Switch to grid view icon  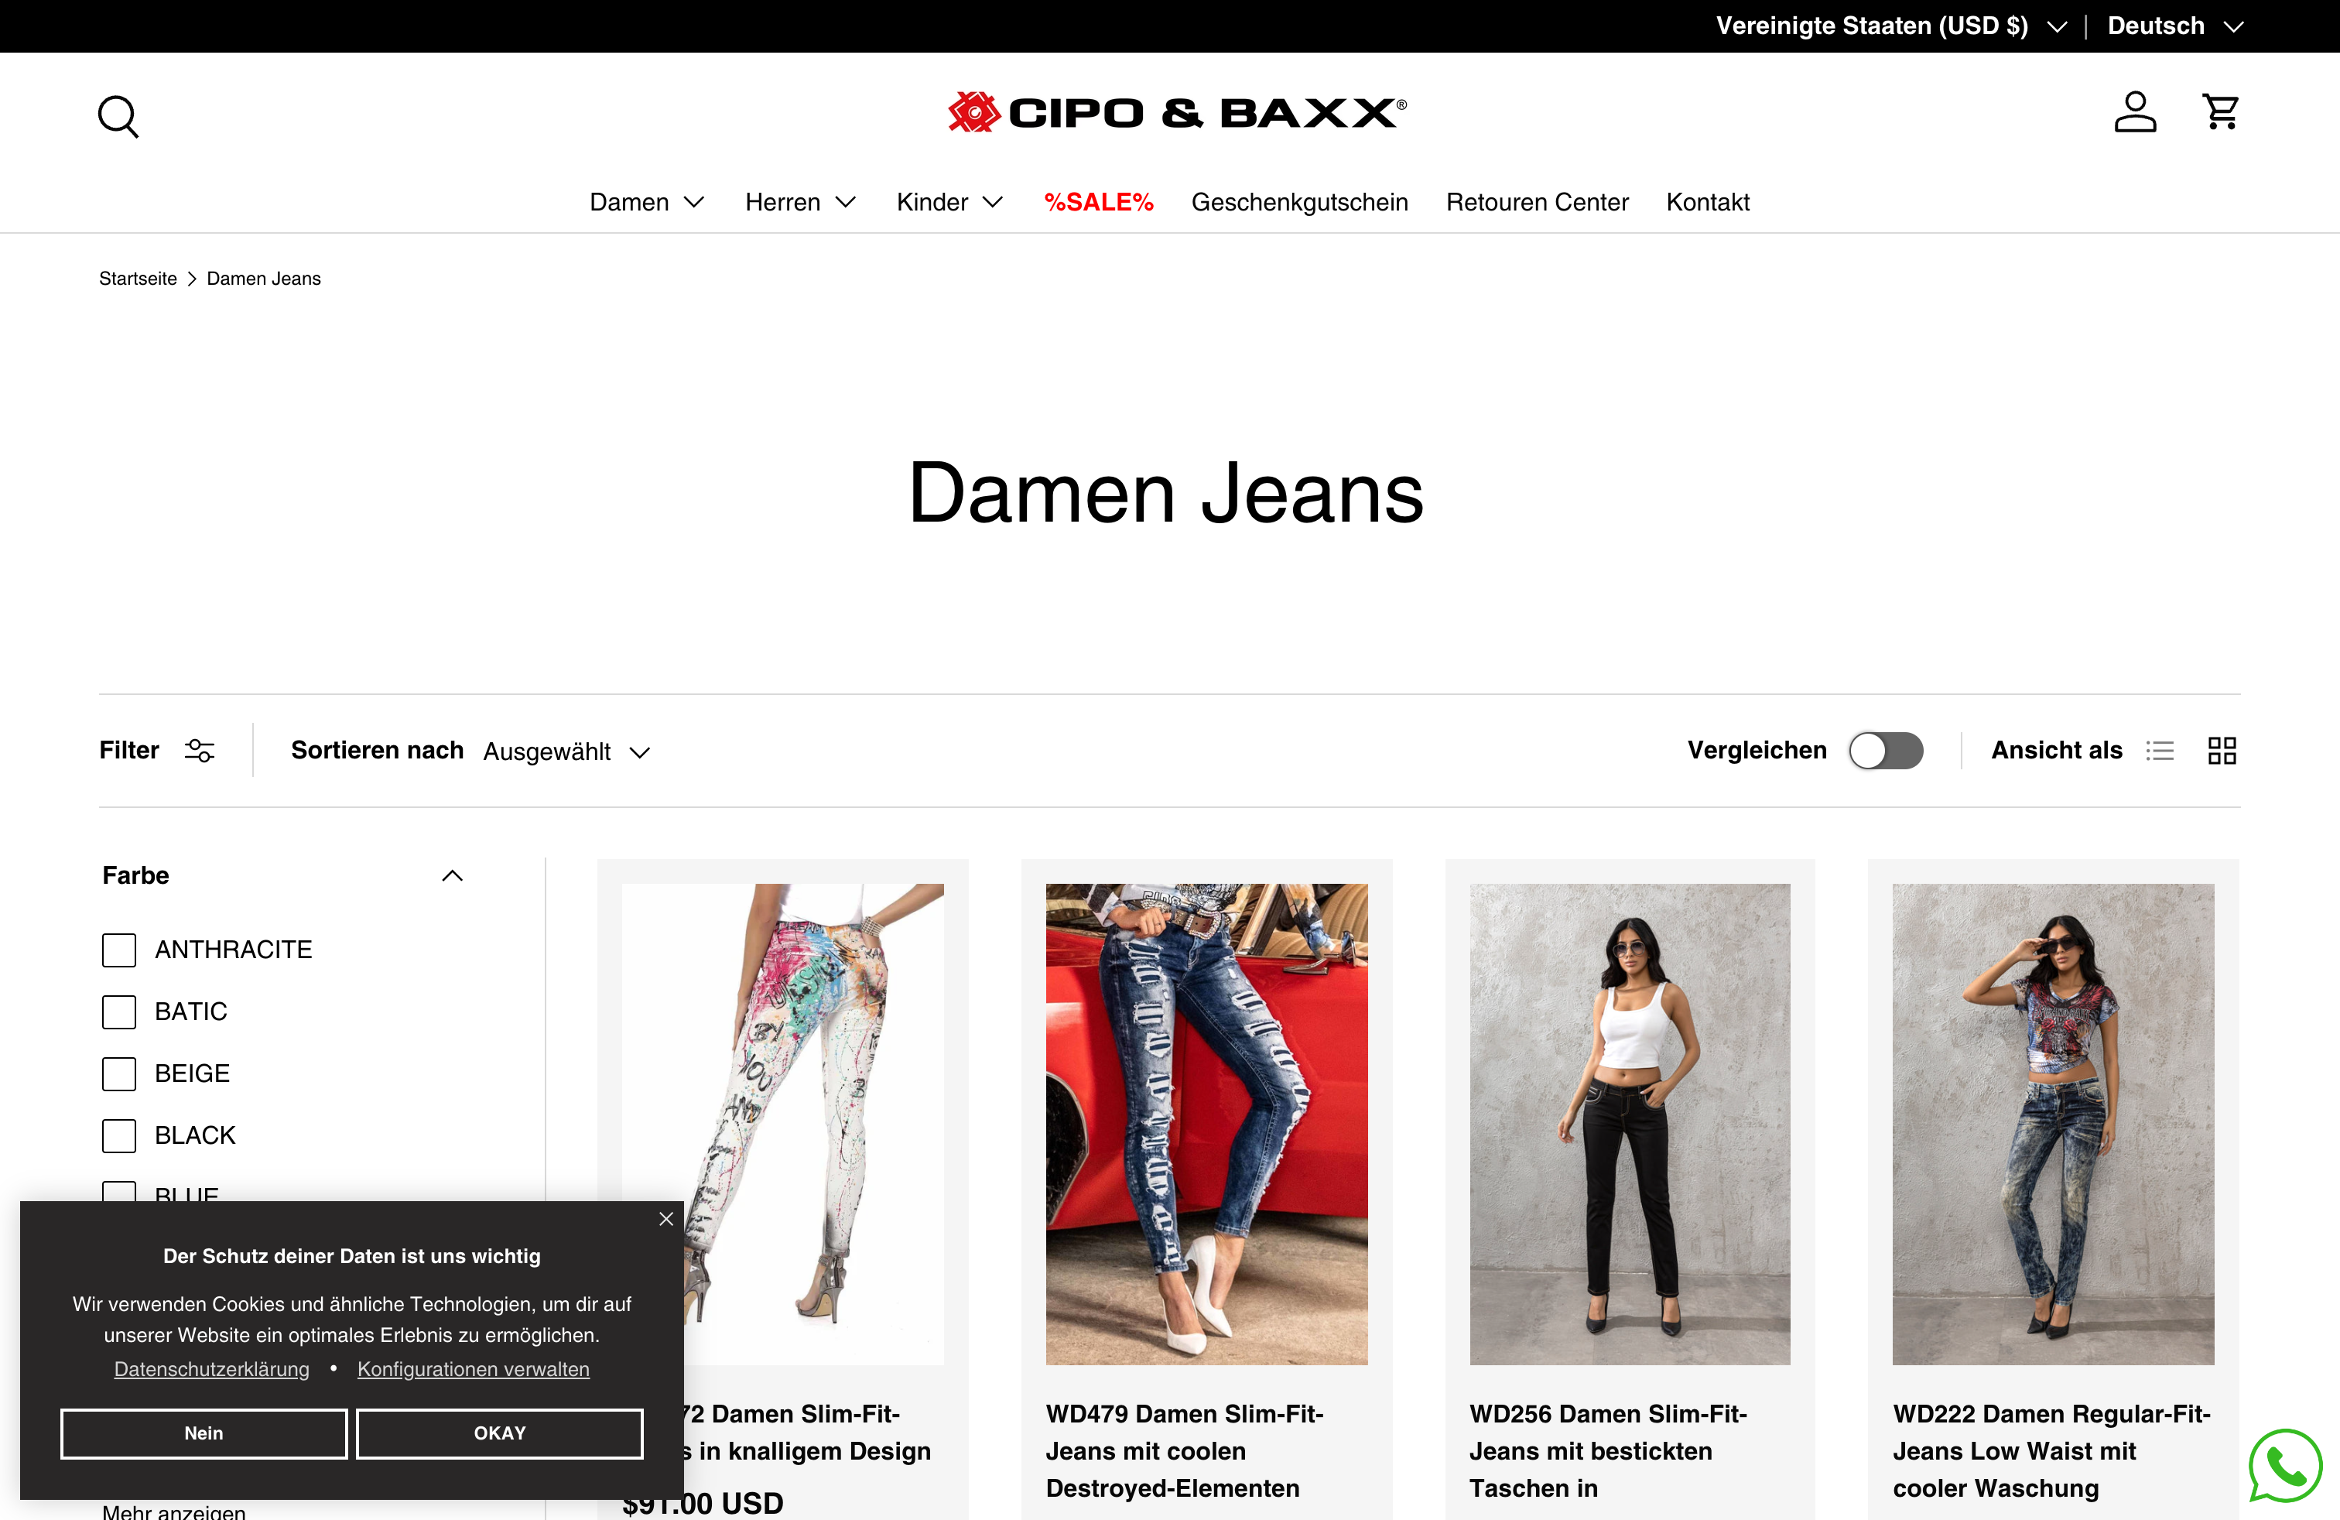[2221, 751]
